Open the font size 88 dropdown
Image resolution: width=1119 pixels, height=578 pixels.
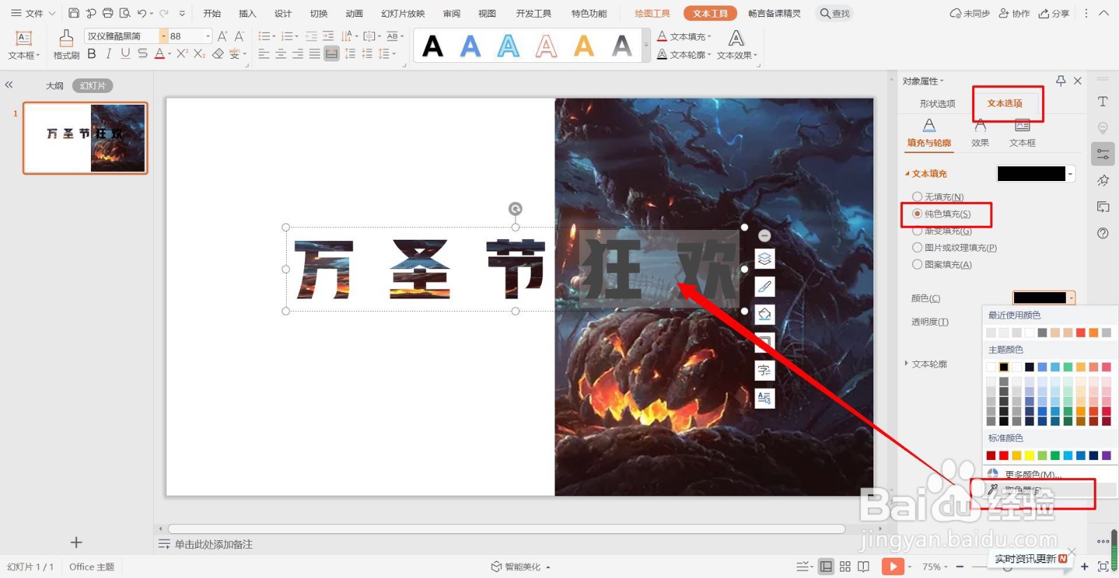tap(208, 36)
